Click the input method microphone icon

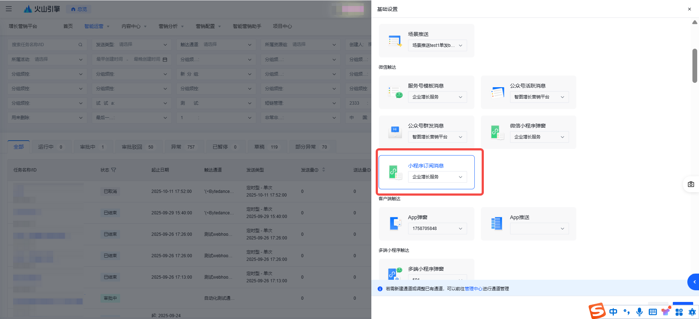[x=639, y=312]
